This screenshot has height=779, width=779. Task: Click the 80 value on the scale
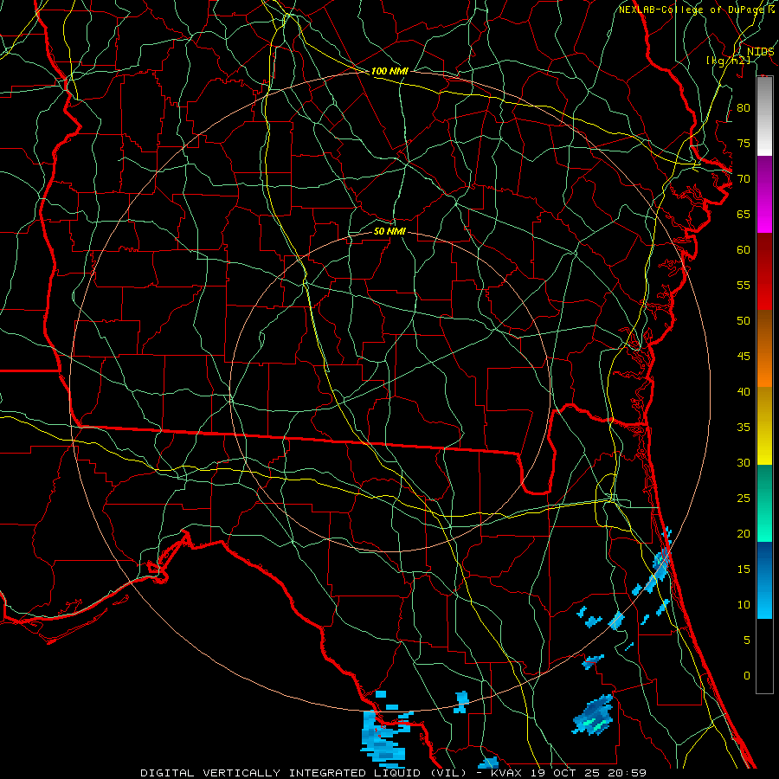[x=744, y=108]
